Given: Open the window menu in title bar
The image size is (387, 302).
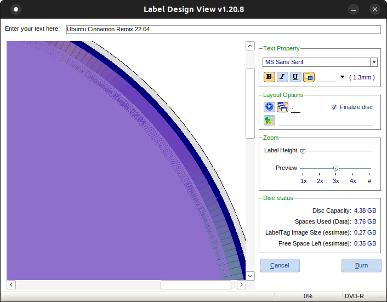Looking at the screenshot, I should (16, 9).
